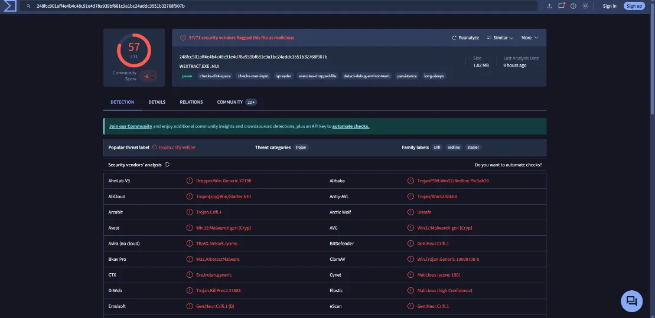Click warning icon on Avast detection

[190, 228]
